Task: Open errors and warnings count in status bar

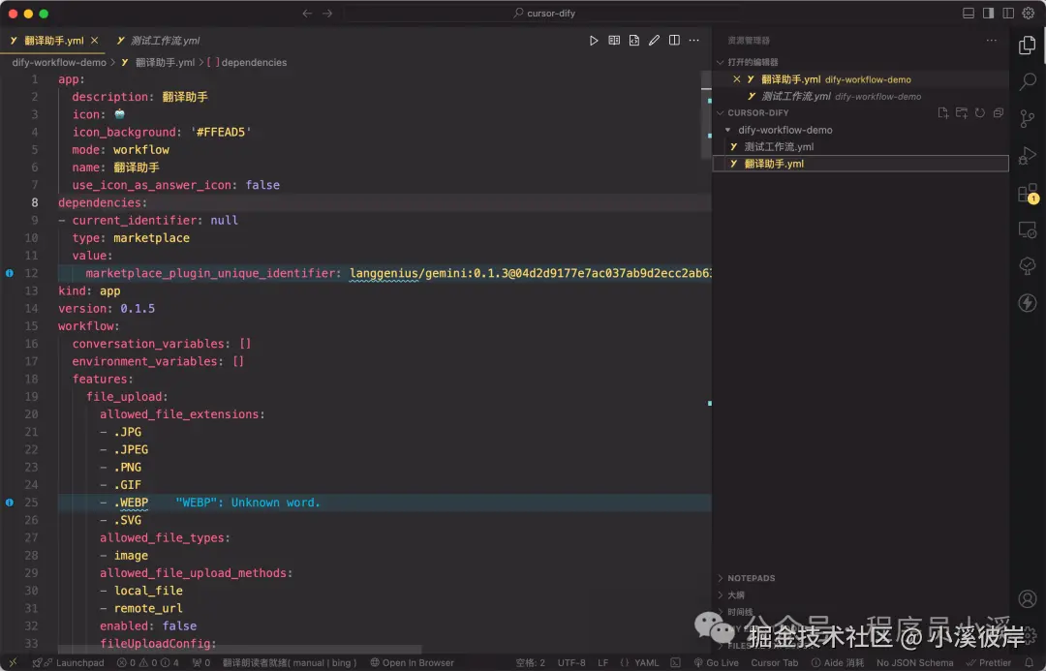Action: [x=148, y=662]
